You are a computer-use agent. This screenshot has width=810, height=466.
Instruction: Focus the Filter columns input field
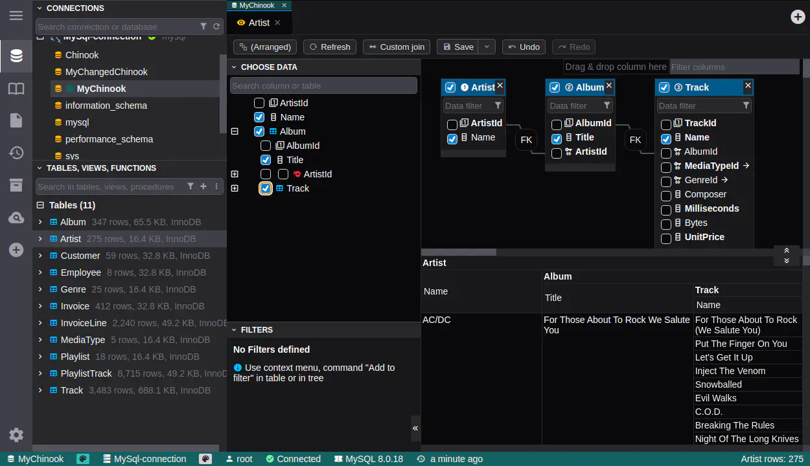[x=734, y=67]
